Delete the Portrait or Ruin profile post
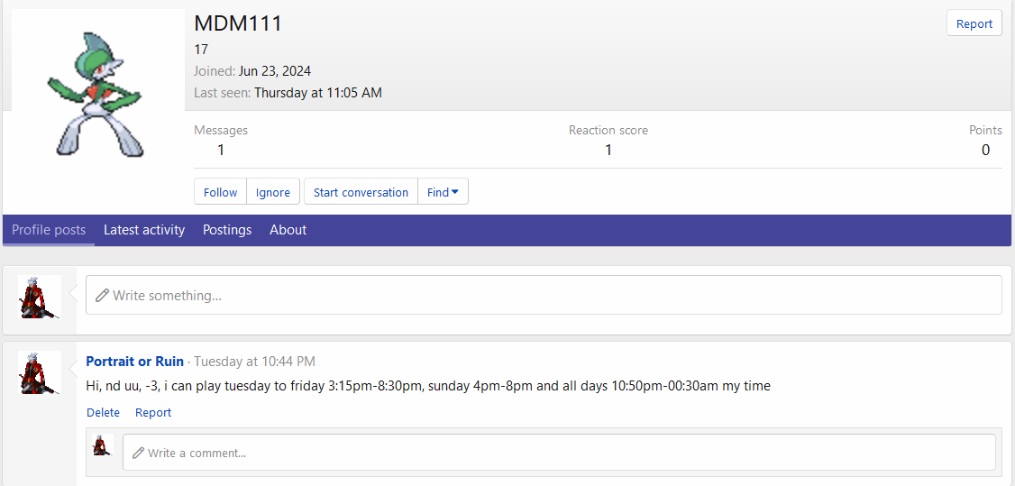Viewport: 1015px width, 486px height. pos(103,412)
